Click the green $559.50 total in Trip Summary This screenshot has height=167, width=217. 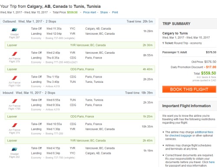tap(208, 73)
